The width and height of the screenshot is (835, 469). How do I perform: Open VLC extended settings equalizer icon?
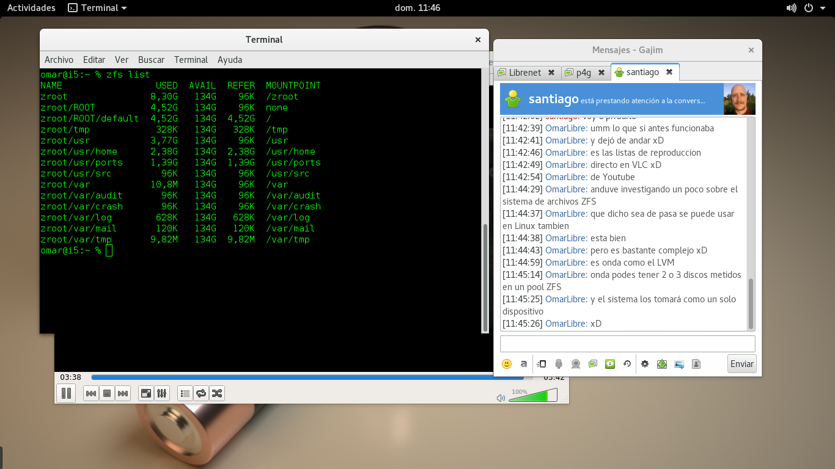(161, 393)
